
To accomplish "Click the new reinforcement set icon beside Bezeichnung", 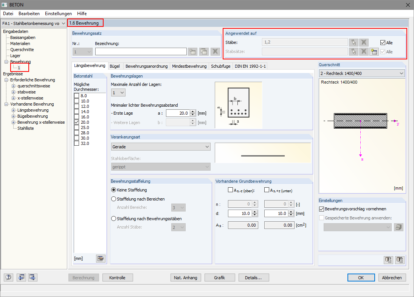I will coord(192,51).
